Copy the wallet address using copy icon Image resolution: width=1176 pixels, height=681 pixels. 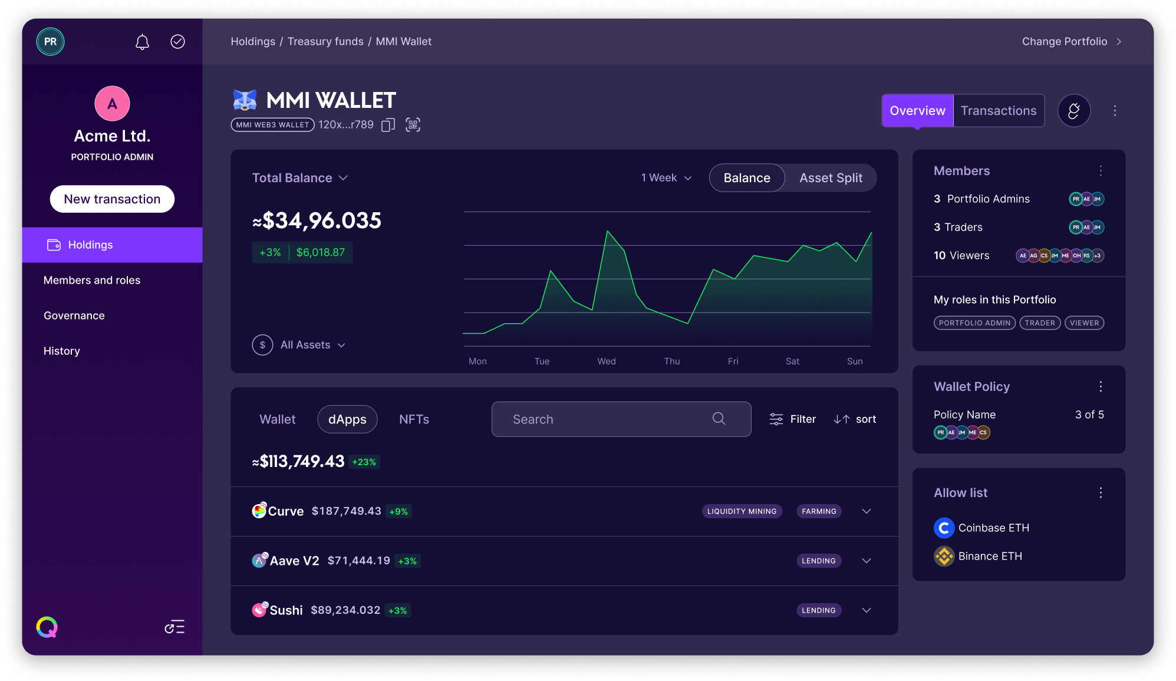pyautogui.click(x=387, y=124)
